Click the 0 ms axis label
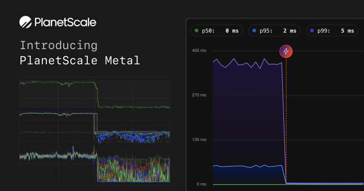Screen dimensions: 364x191 point(201,184)
